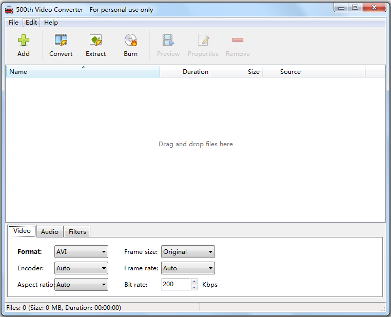Open the Format dropdown set to AVI
391x317 pixels.
pos(81,252)
